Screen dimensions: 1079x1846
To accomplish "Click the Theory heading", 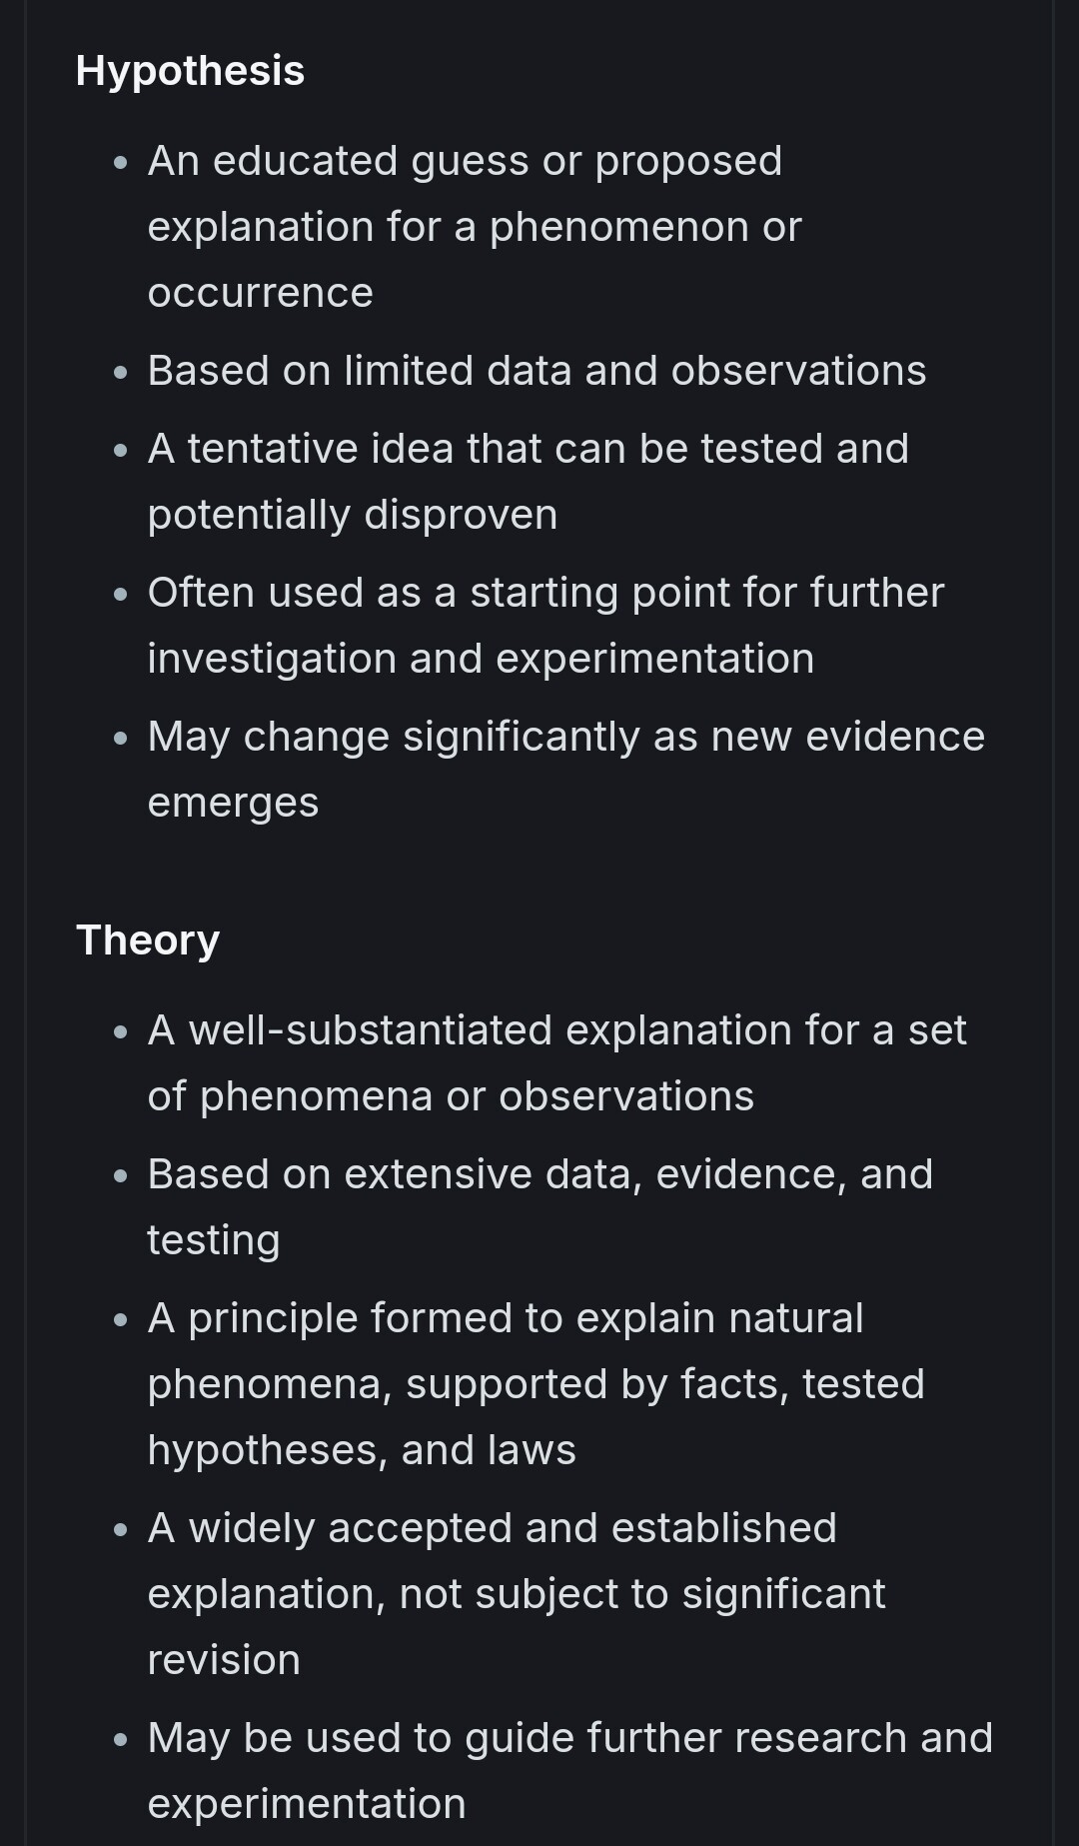I will (x=148, y=940).
